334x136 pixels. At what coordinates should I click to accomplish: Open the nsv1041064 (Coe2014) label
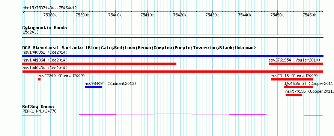[x=45, y=60]
